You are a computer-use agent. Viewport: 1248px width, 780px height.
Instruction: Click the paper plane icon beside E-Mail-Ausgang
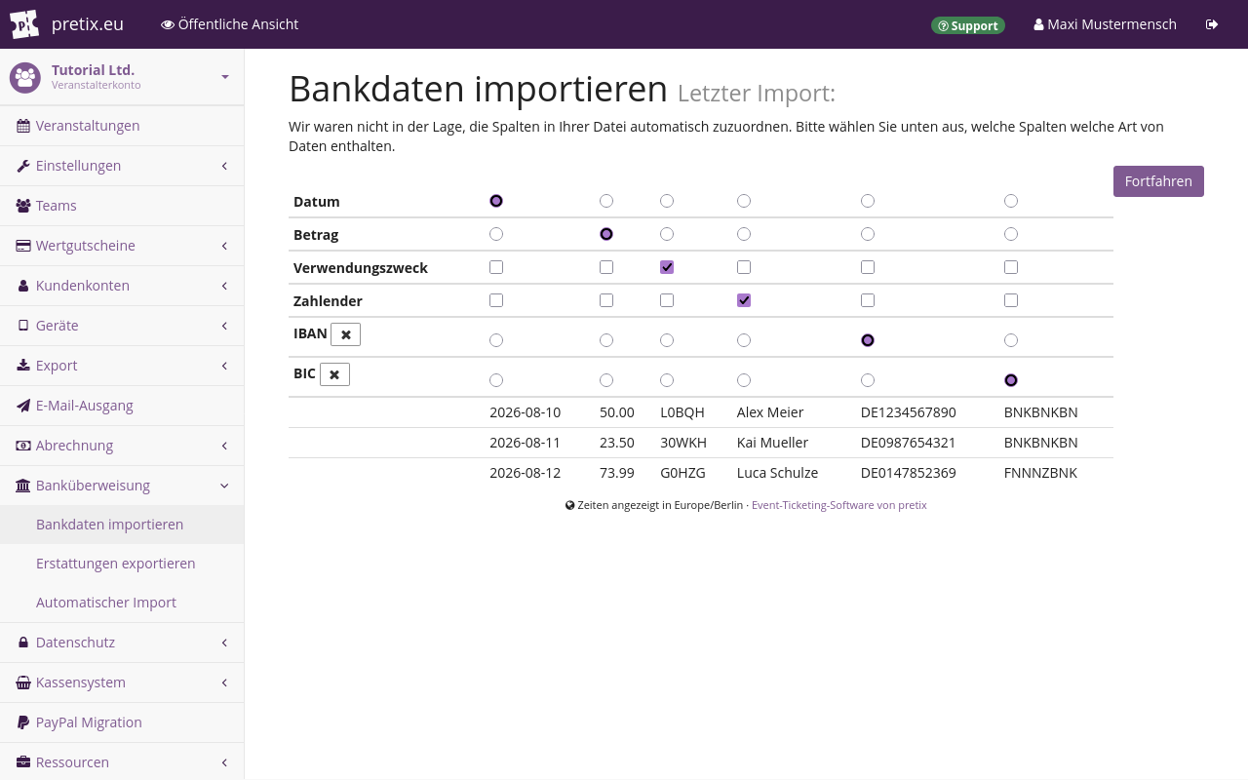pos(23,406)
